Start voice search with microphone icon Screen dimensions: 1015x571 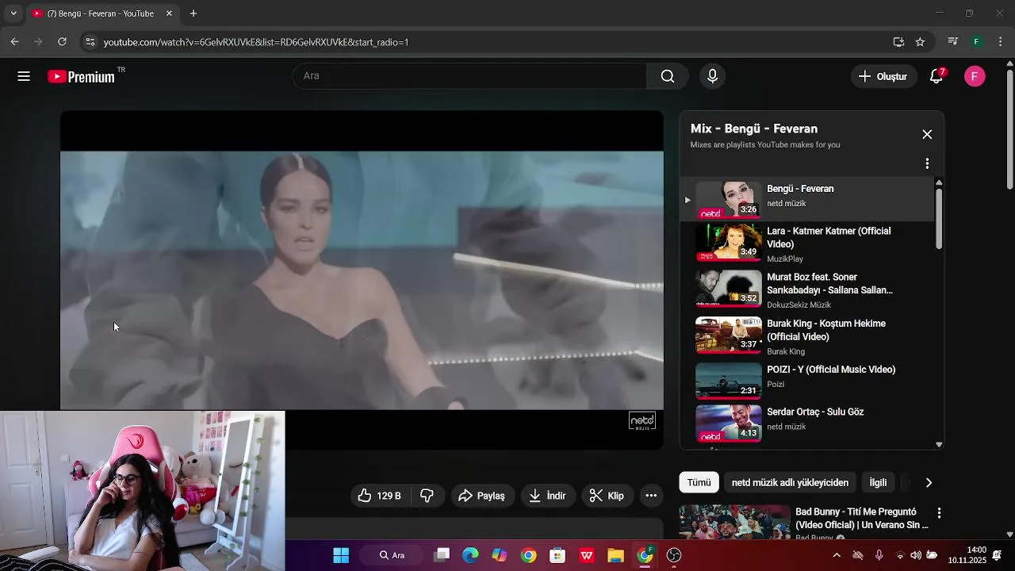pyautogui.click(x=712, y=76)
